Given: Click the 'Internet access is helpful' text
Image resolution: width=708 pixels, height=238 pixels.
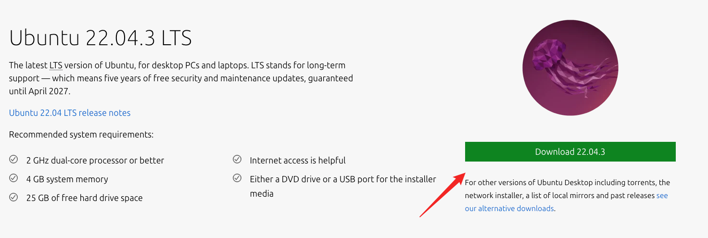Looking at the screenshot, I should click(298, 160).
